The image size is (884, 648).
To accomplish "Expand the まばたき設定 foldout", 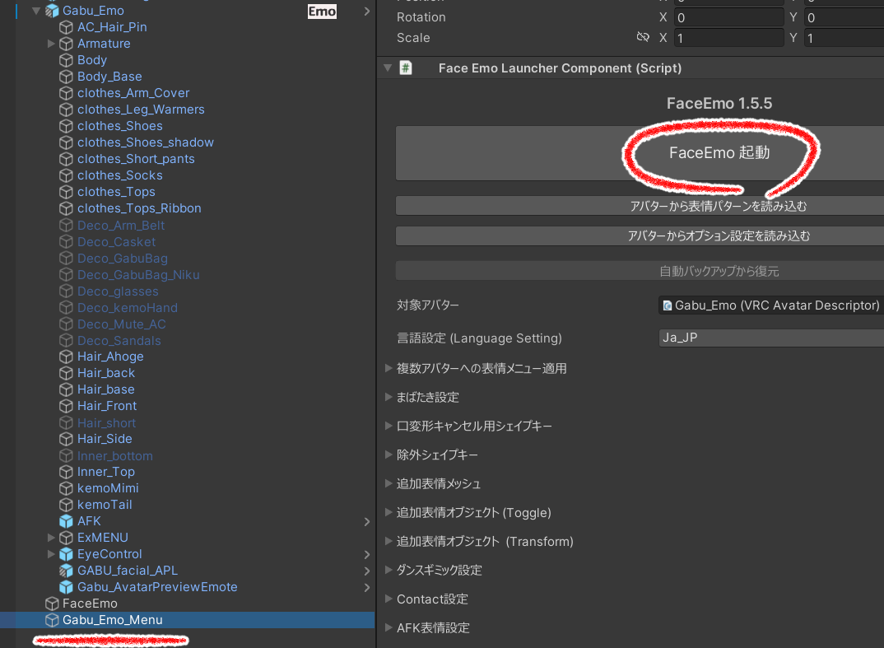I will [x=388, y=397].
